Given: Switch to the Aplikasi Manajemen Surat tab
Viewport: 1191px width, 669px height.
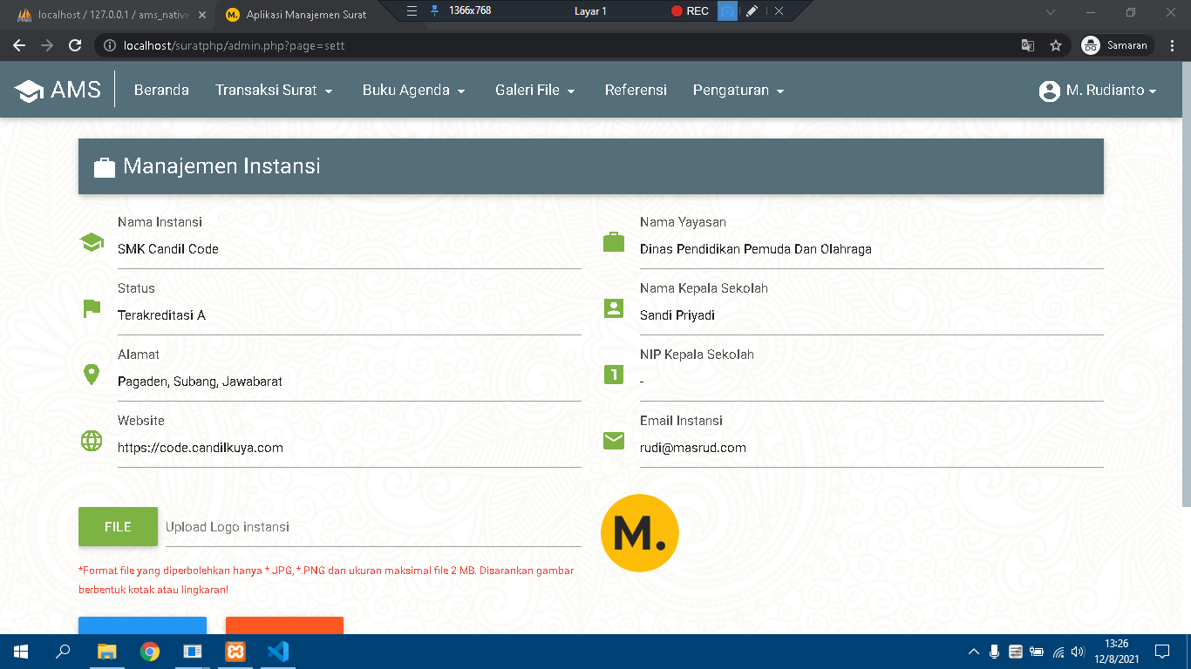Looking at the screenshot, I should pyautogui.click(x=305, y=14).
